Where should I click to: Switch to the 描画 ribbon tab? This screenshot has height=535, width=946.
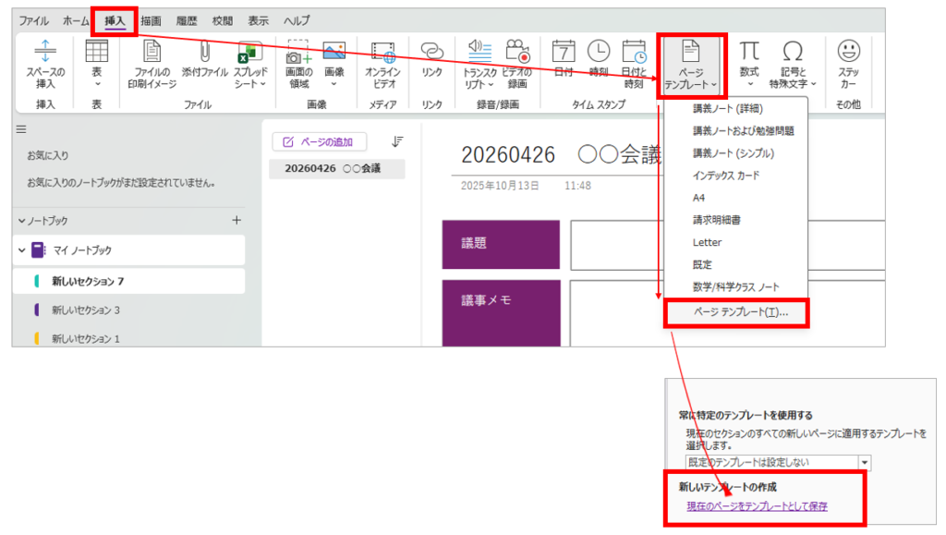pos(151,20)
